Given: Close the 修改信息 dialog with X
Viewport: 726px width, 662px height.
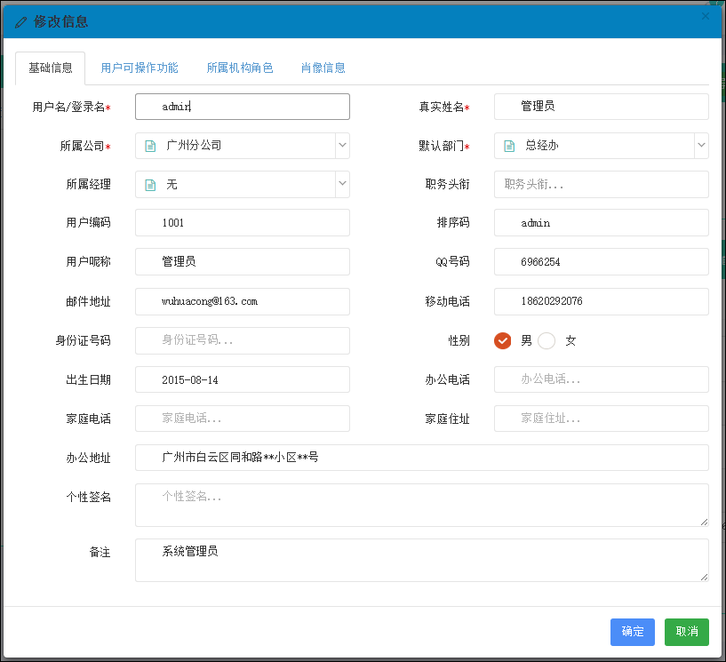Looking at the screenshot, I should pyautogui.click(x=706, y=16).
